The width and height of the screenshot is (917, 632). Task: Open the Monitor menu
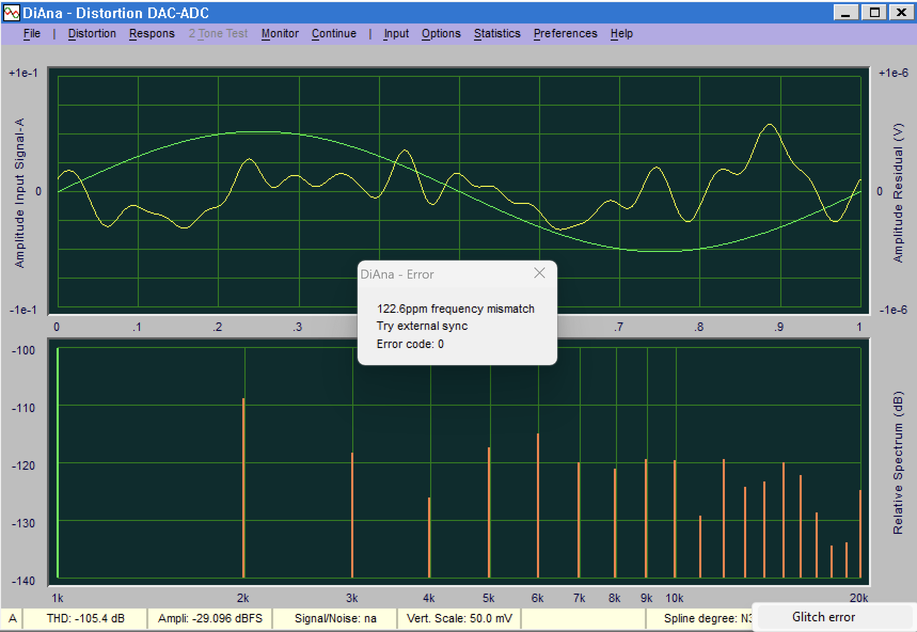point(280,34)
